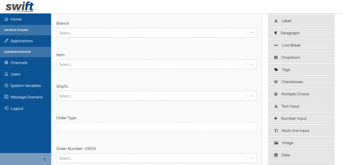Add a Number Input element

click(x=301, y=119)
